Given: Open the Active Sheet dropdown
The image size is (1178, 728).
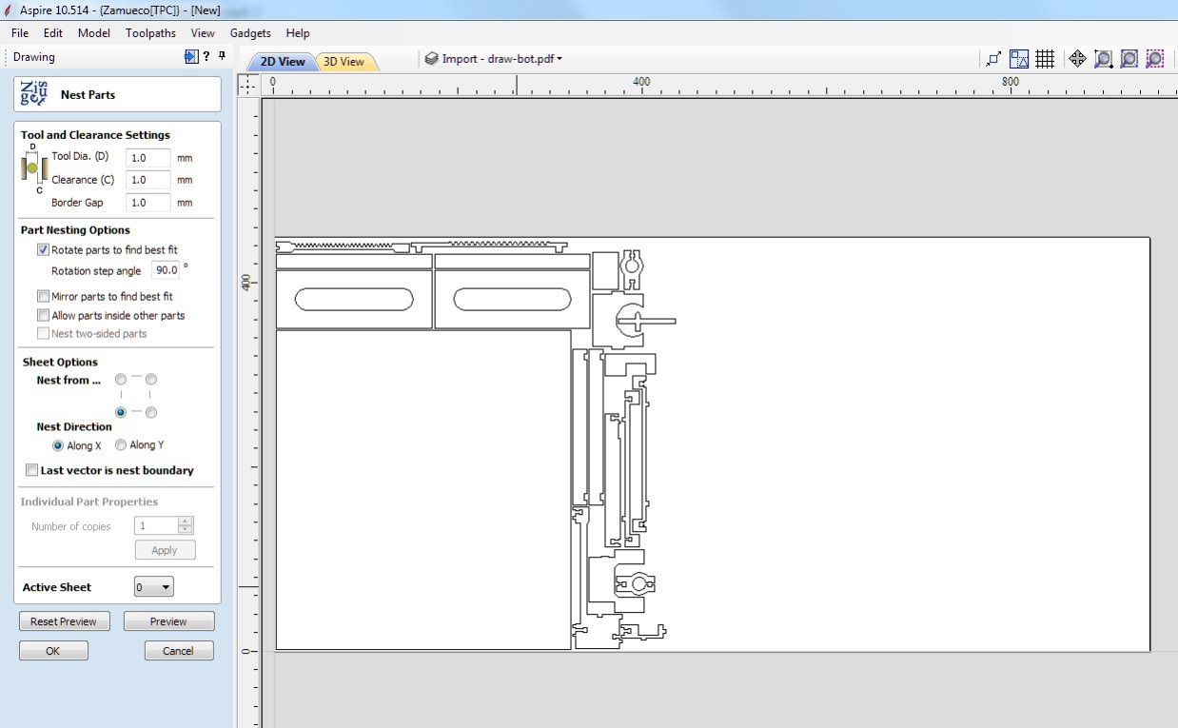Looking at the screenshot, I should [x=154, y=587].
